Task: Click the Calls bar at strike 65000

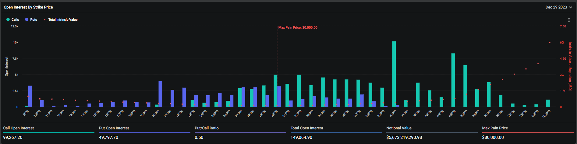Action: click(501, 101)
